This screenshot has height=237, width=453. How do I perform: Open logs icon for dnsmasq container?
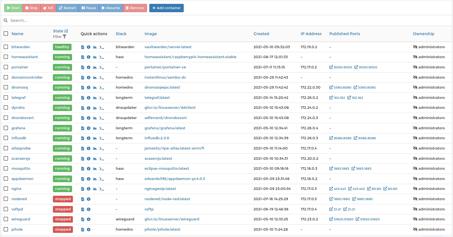[x=83, y=87]
